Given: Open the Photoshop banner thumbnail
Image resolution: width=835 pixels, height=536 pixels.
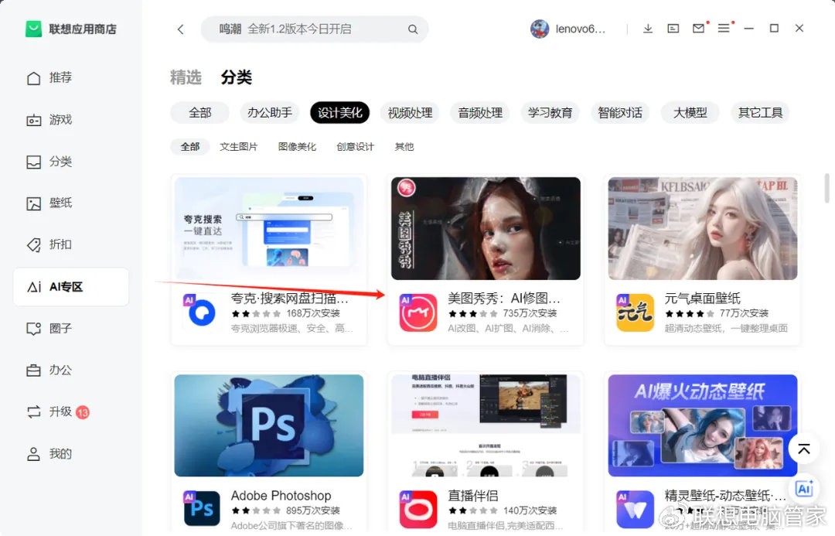Looking at the screenshot, I should click(x=269, y=425).
